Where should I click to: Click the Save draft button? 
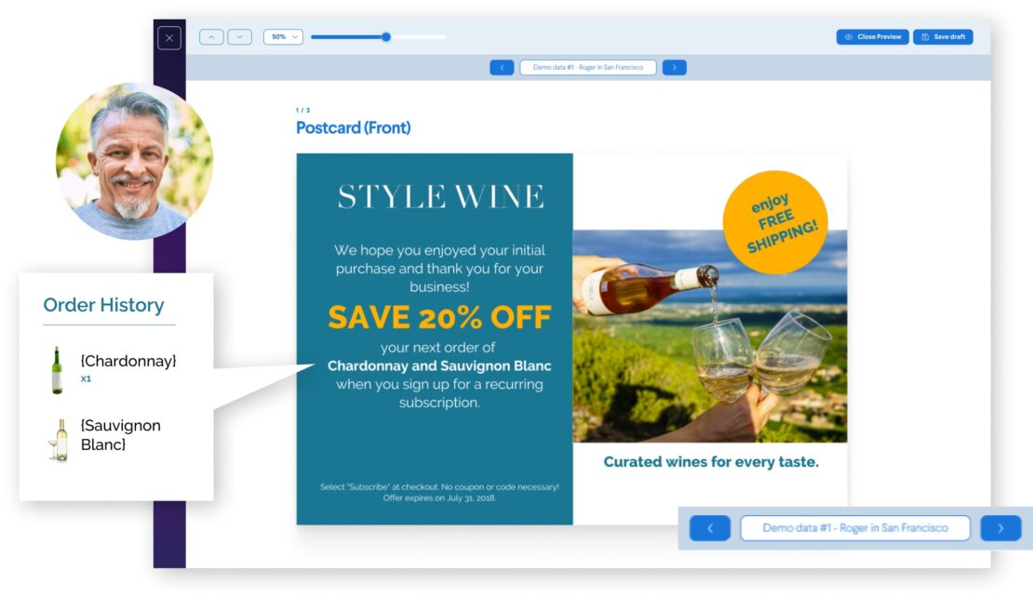[943, 37]
